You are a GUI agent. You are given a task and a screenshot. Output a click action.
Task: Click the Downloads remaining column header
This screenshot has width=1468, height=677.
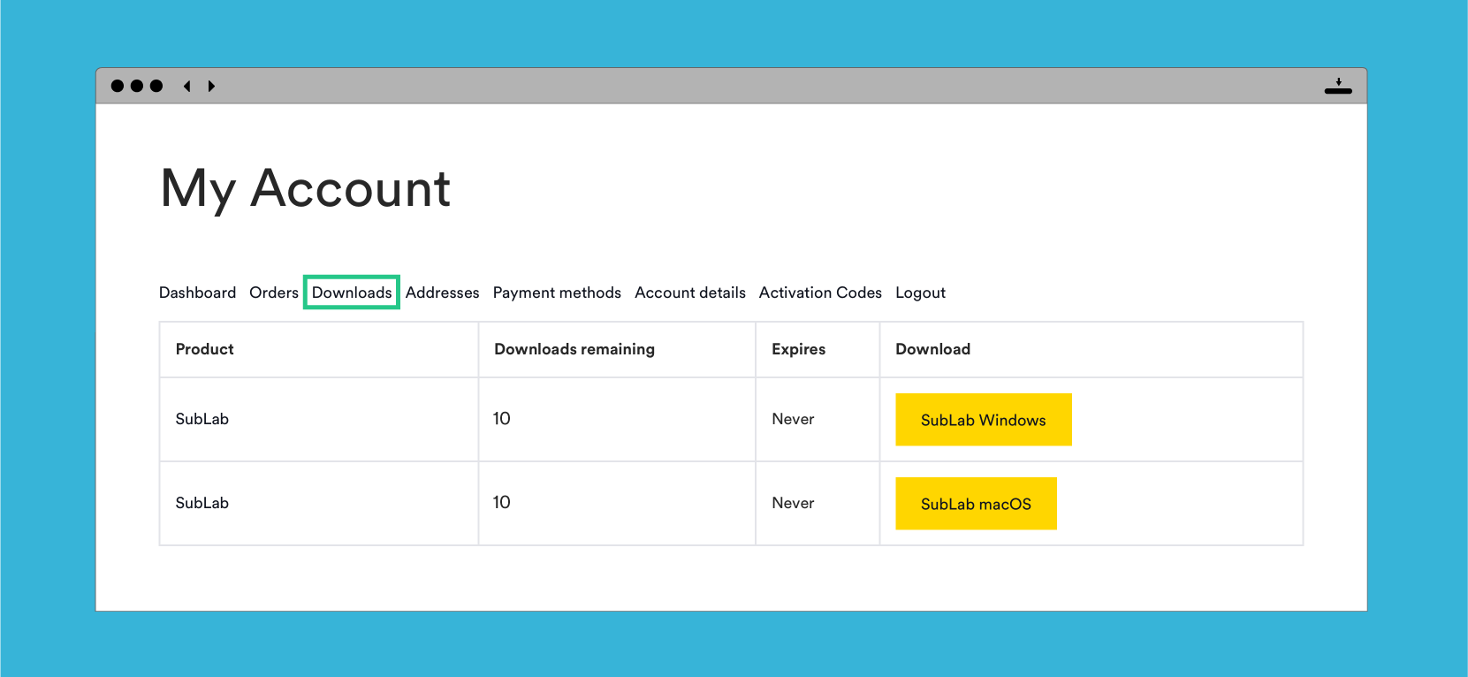(574, 349)
